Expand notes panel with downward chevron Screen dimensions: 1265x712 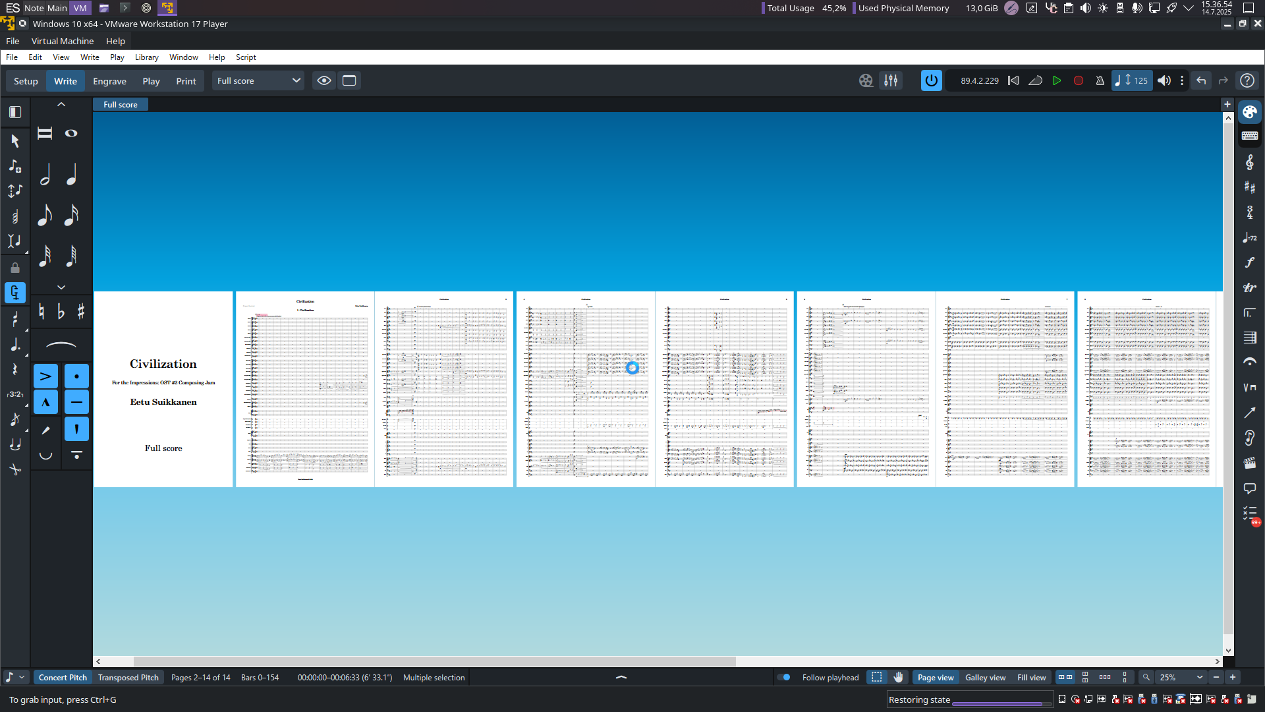[x=61, y=287]
